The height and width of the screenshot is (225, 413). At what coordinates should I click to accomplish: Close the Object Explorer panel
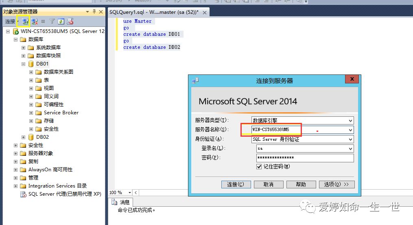coord(101,11)
